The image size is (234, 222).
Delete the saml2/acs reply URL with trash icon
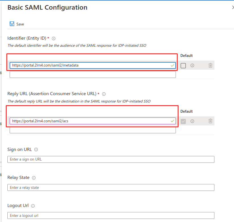pos(210,121)
